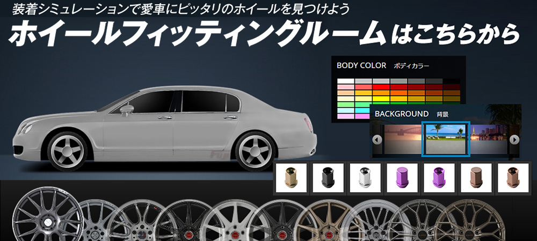Image resolution: width=537 pixels, height=241 pixels.
Task: Select the chrome silver lug nut
Action: [365, 178]
